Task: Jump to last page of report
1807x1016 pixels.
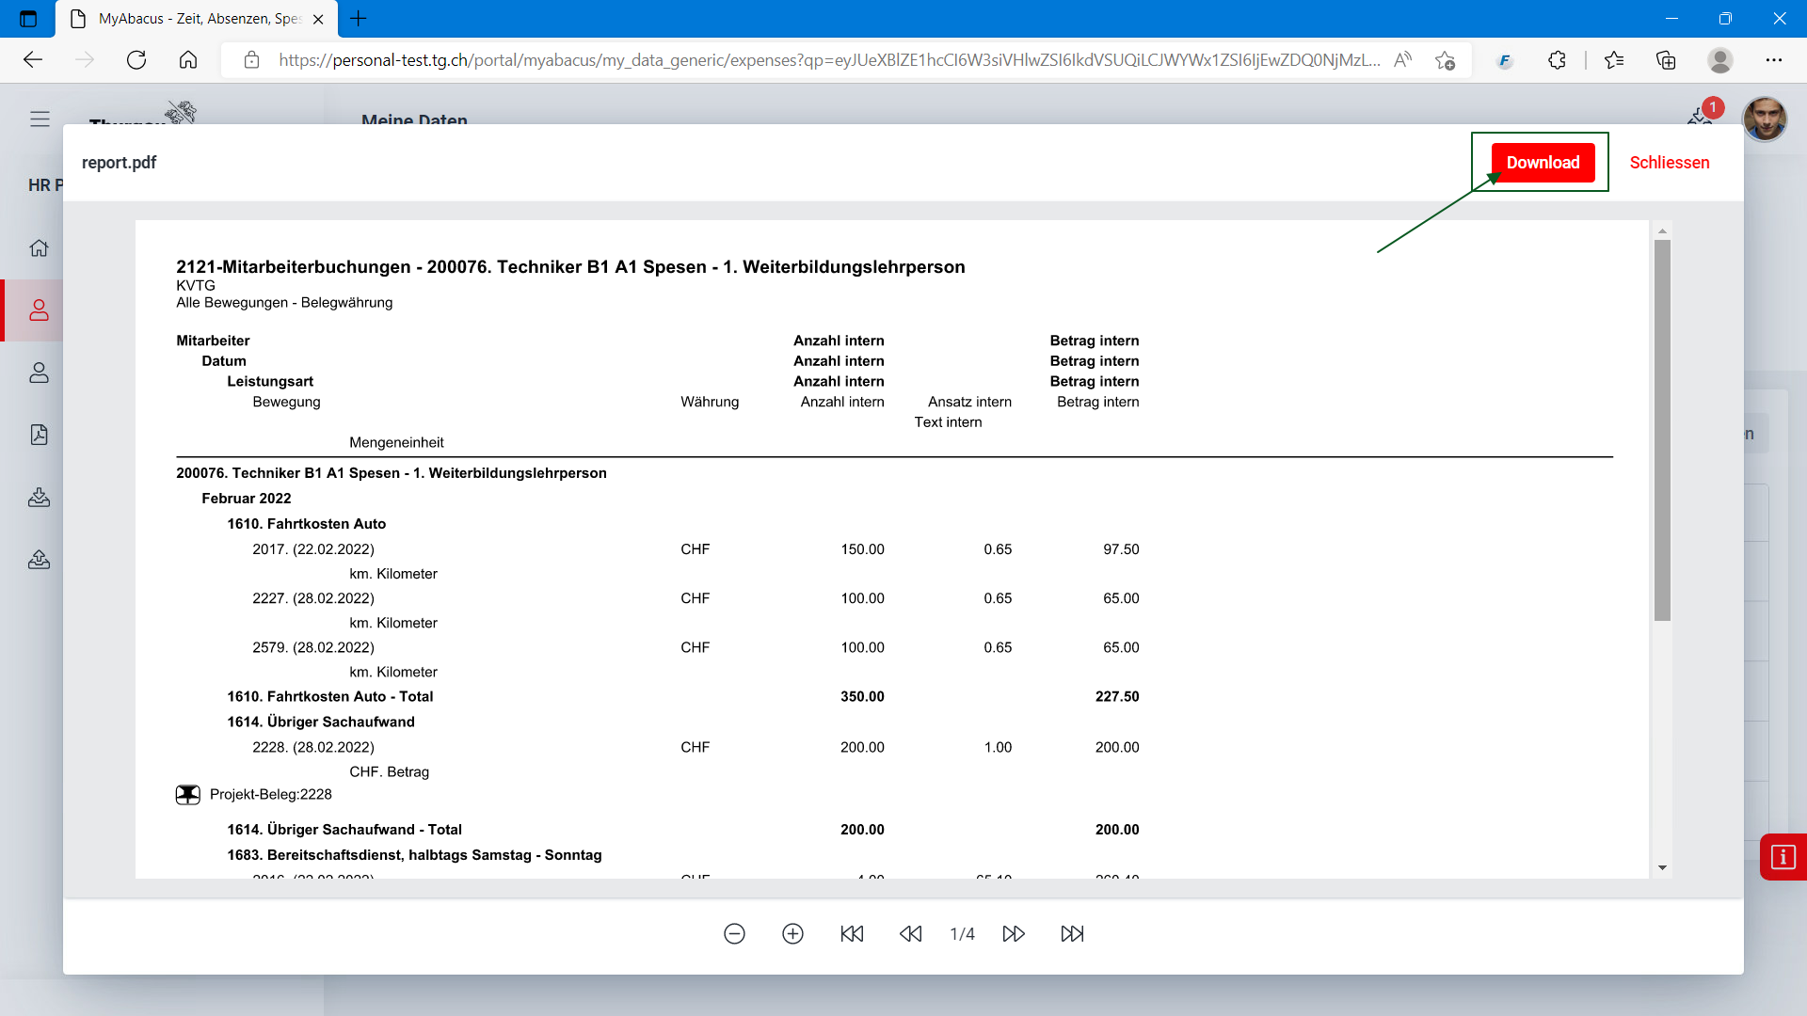Action: pyautogui.click(x=1072, y=933)
